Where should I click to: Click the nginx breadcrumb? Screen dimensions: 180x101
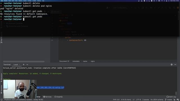click(93, 61)
